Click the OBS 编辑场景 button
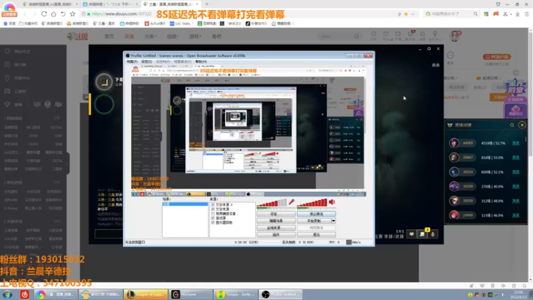Screen dimensions: 533x300 click(x=276, y=221)
